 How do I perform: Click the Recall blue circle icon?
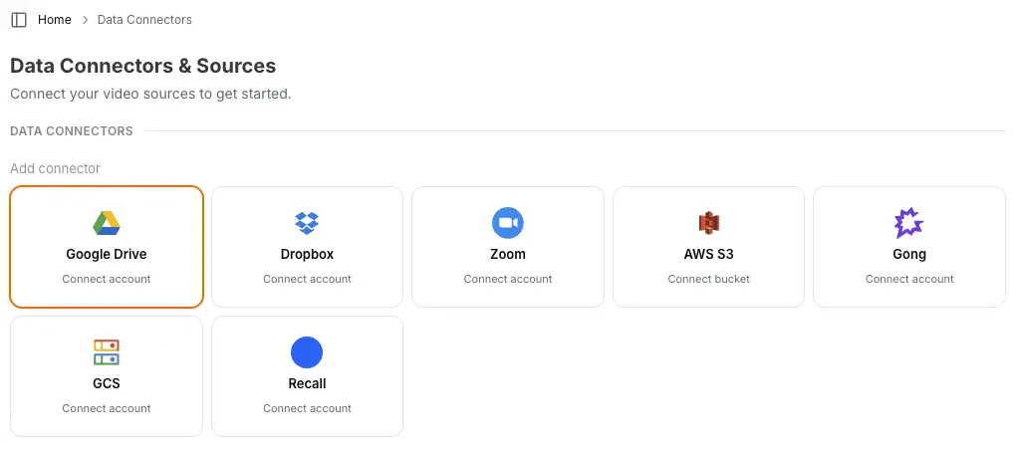pos(307,352)
